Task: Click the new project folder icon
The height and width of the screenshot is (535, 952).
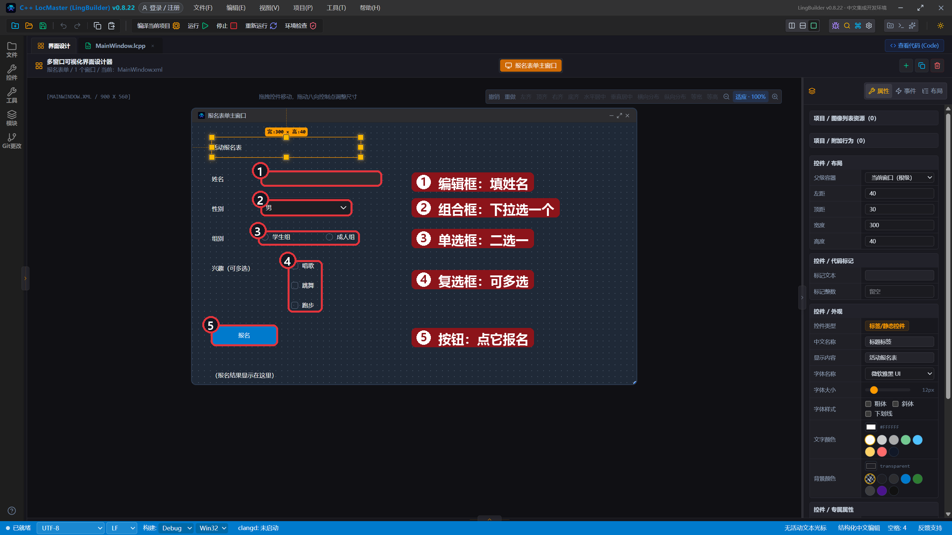Action: [x=15, y=26]
